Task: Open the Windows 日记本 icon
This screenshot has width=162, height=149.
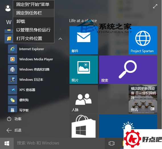Action: point(13,80)
